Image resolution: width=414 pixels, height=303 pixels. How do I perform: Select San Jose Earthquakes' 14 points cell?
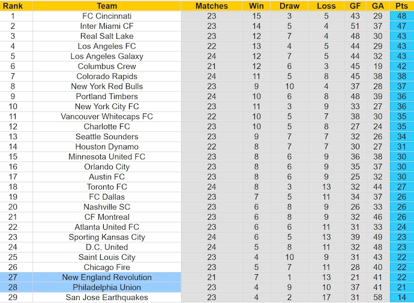tap(401, 298)
